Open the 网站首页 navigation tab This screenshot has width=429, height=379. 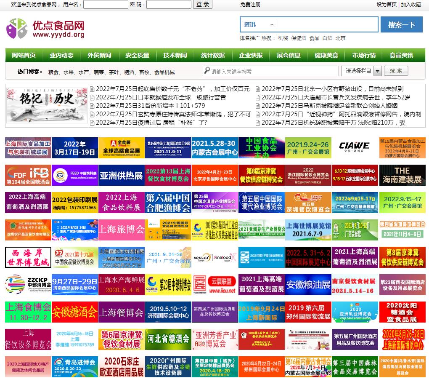[x=24, y=55]
